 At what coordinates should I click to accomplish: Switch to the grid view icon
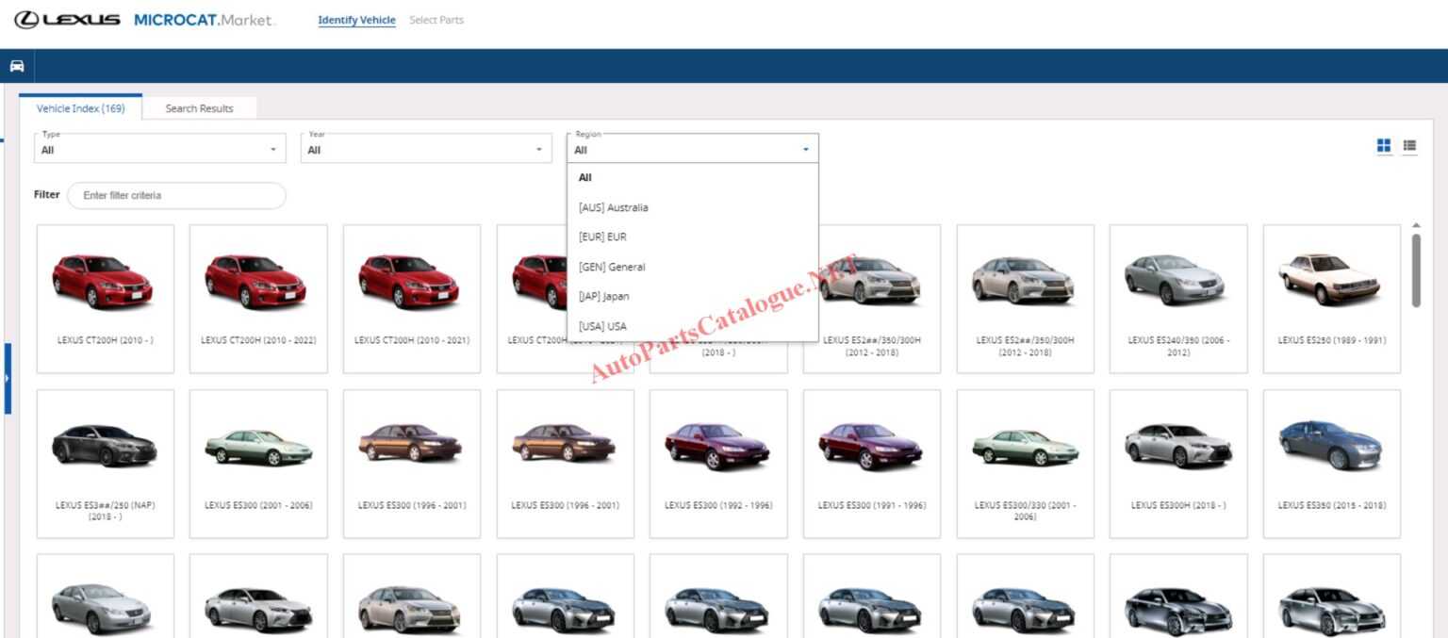coord(1384,146)
